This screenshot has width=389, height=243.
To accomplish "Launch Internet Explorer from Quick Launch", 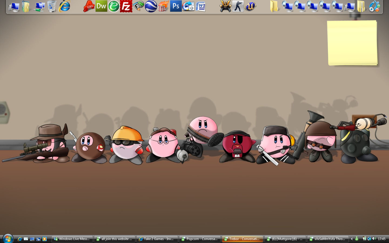I will (20, 239).
